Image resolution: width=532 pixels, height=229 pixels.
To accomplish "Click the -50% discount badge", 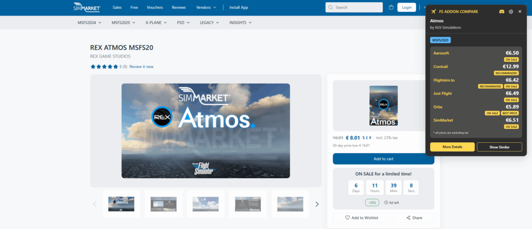I will tap(372, 203).
